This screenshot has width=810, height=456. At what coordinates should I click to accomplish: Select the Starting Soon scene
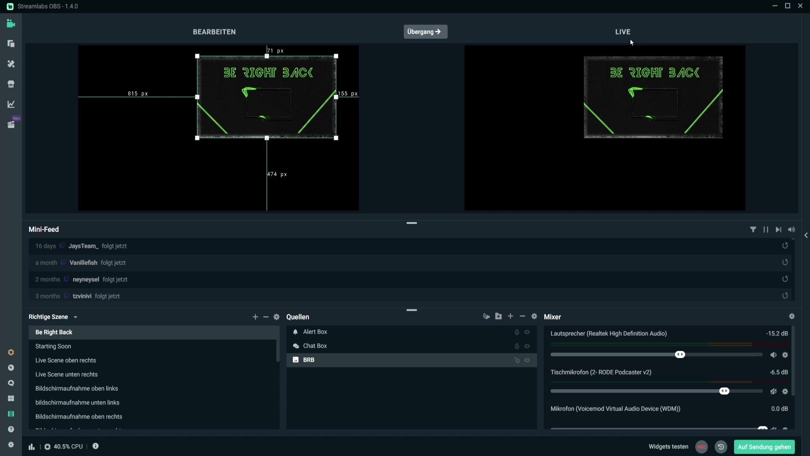click(x=53, y=346)
